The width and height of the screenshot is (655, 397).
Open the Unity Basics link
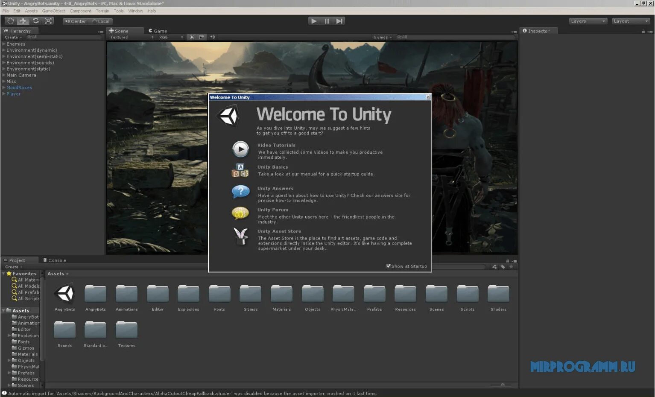(x=272, y=167)
